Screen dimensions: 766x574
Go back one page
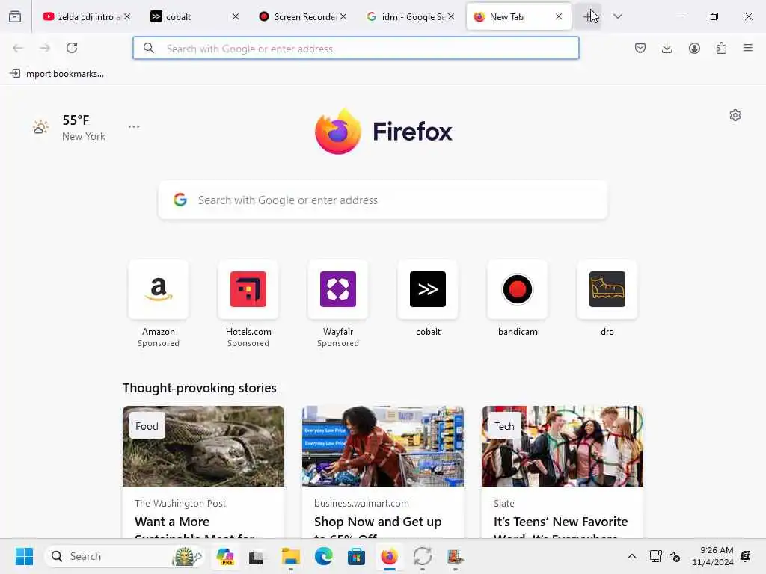tap(18, 48)
